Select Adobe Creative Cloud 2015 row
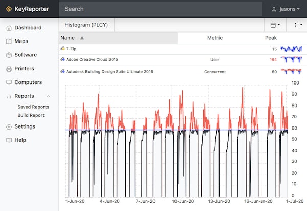This screenshot has height=211, width=307. pyautogui.click(x=183, y=60)
